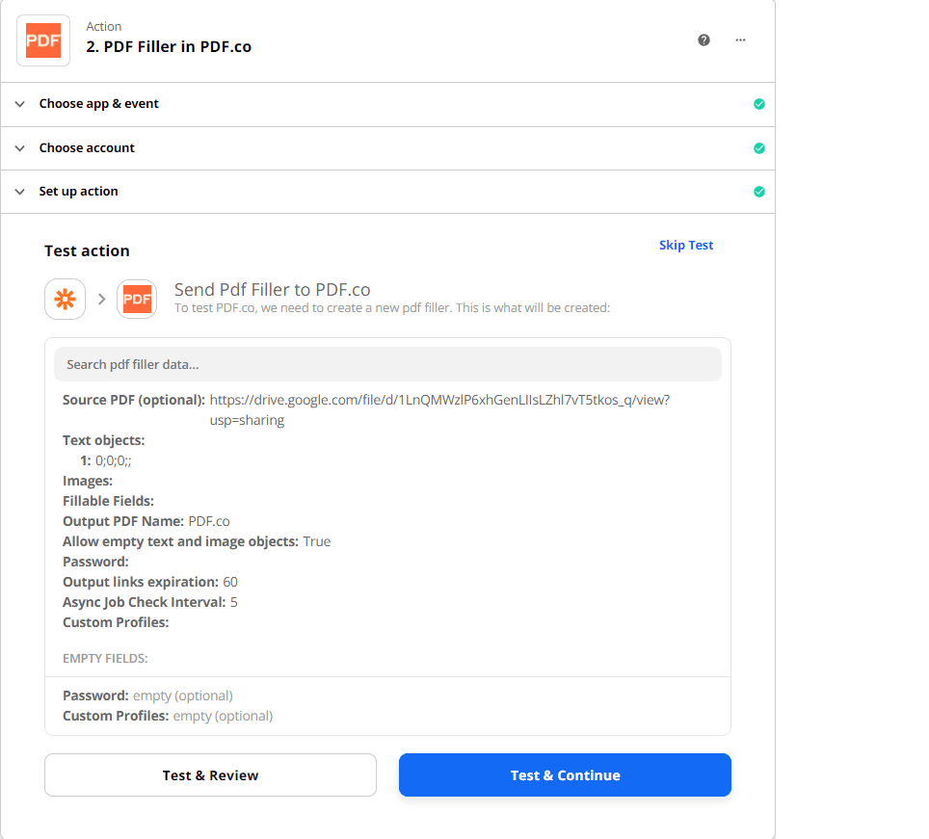Open the help question mark icon
Image resolution: width=929 pixels, height=839 pixels.
[x=703, y=40]
